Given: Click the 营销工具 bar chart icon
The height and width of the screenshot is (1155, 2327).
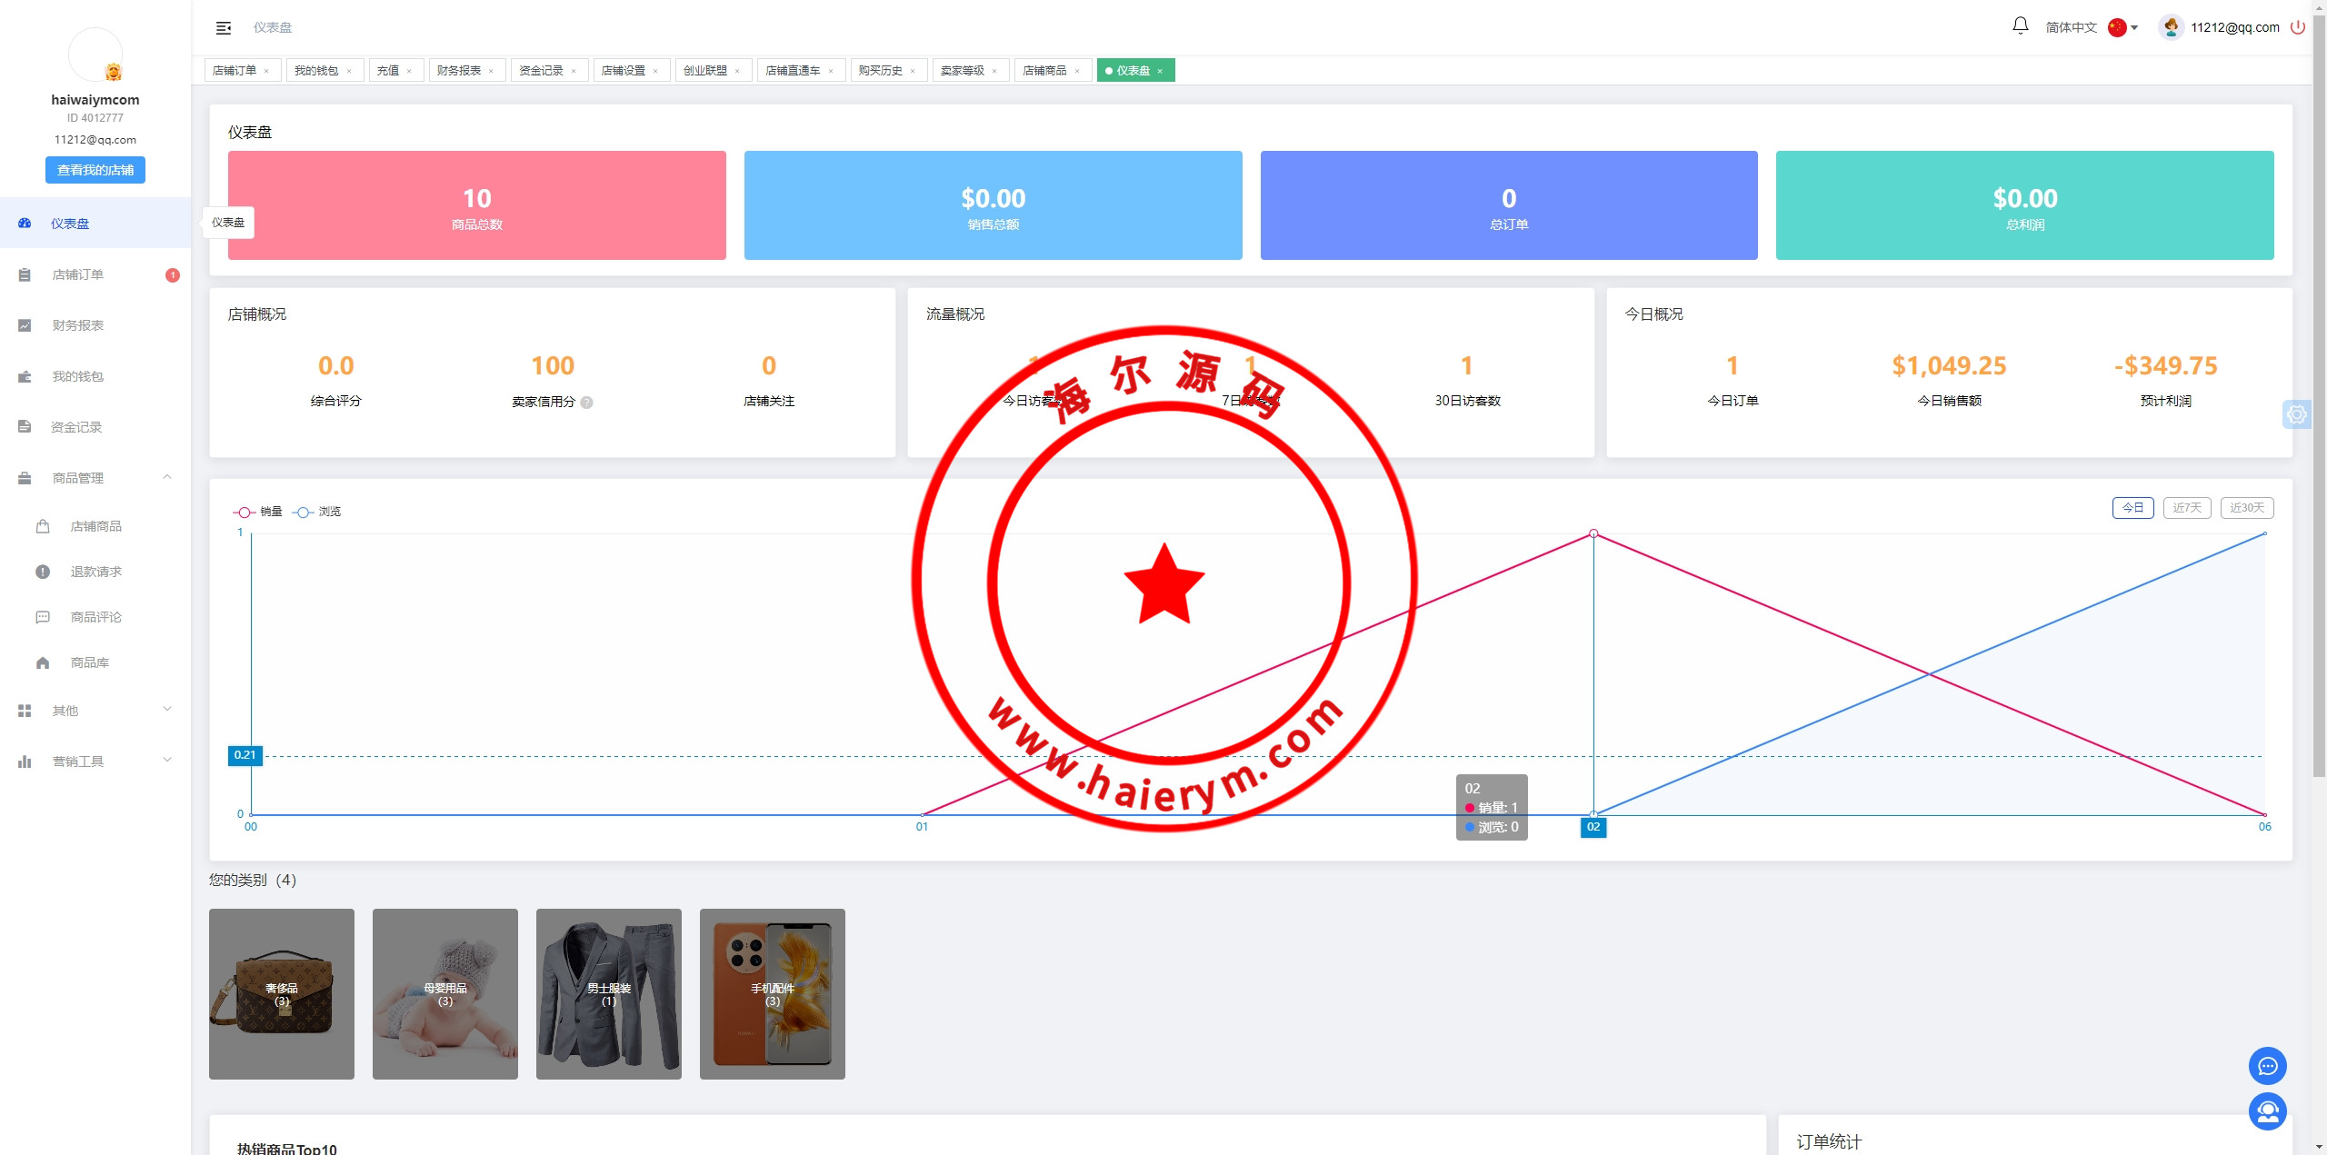Looking at the screenshot, I should coord(25,762).
